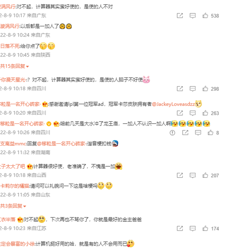
Task: Like the comment with 298 likes
Action: point(205,88)
